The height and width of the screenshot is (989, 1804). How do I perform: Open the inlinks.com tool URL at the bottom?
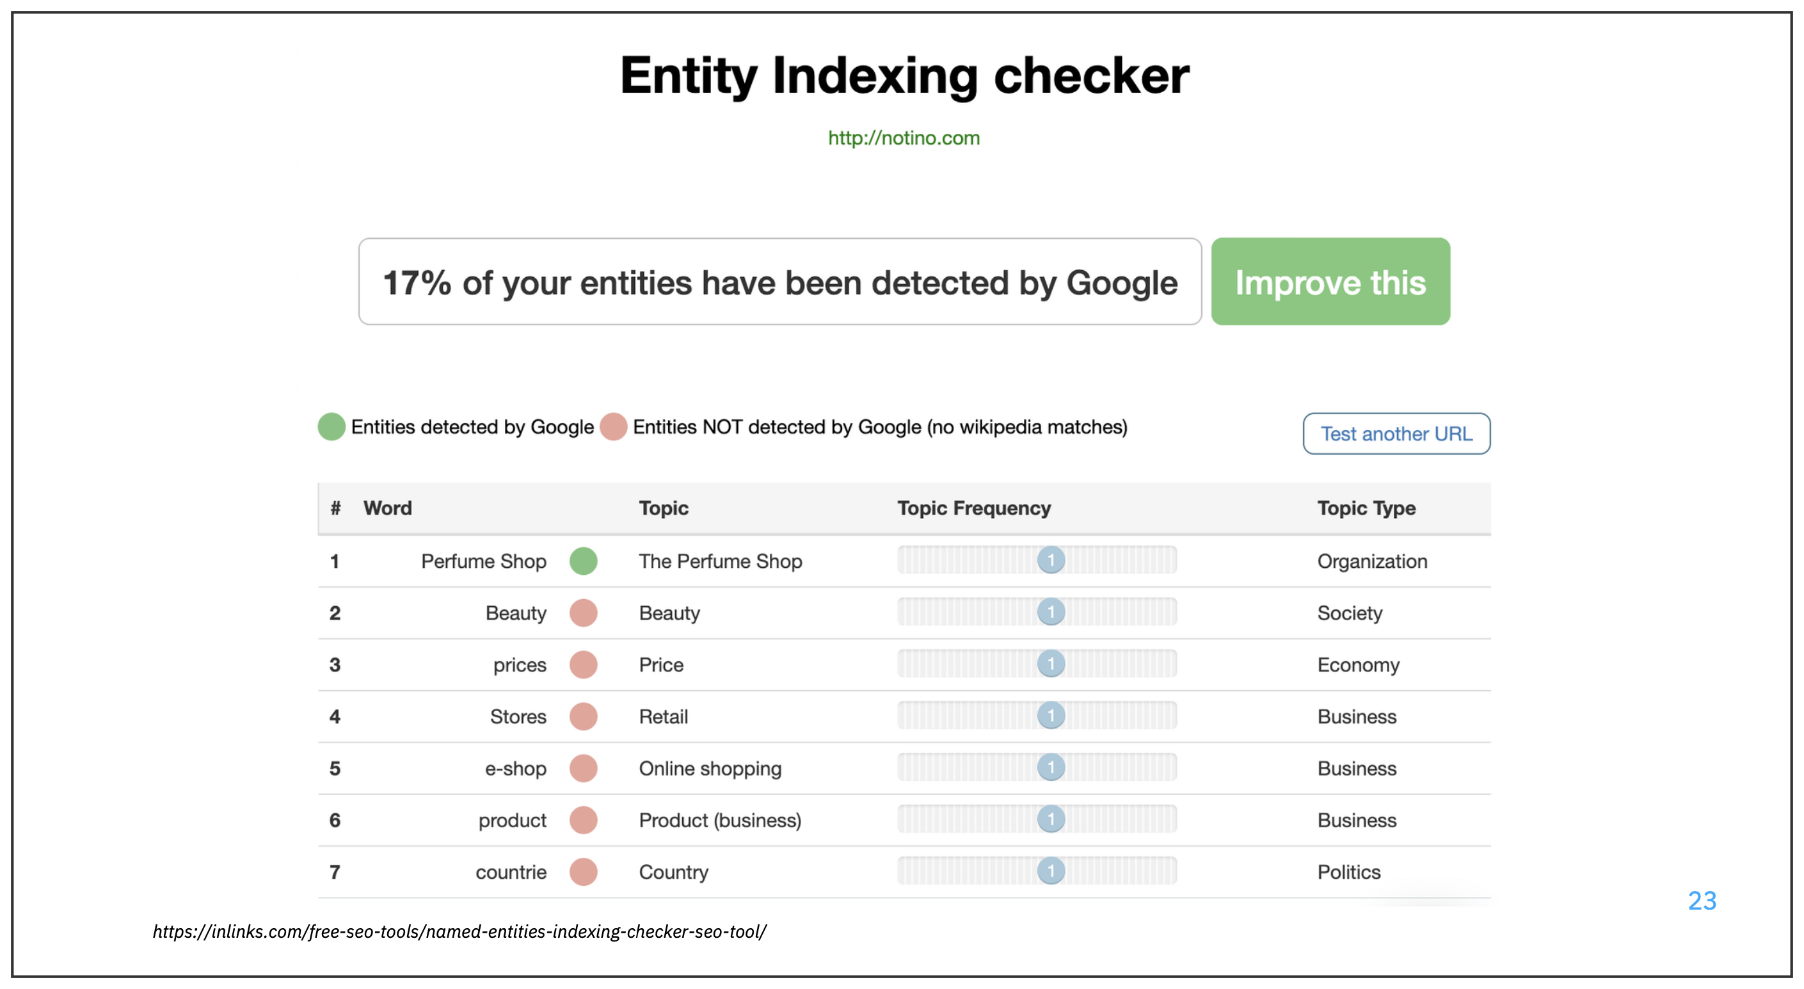459,931
